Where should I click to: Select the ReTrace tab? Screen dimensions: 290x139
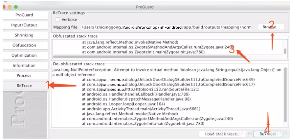point(24,86)
